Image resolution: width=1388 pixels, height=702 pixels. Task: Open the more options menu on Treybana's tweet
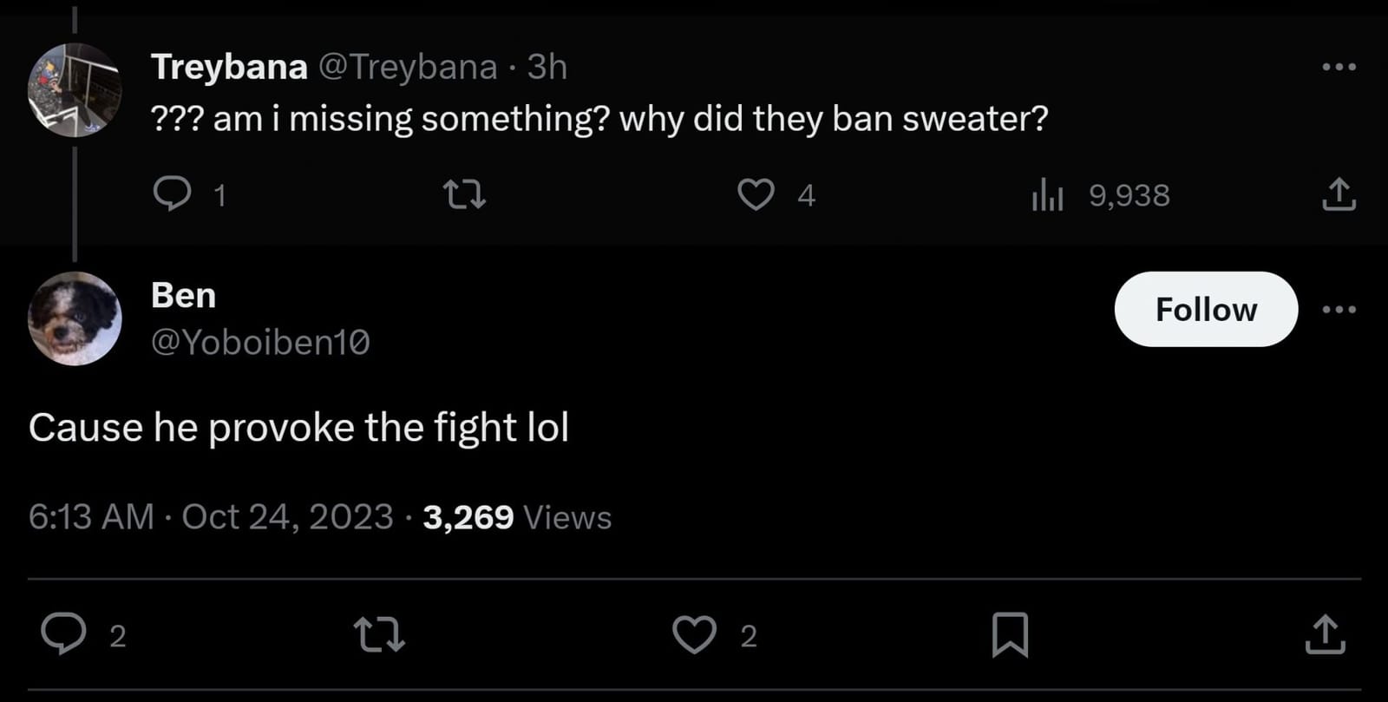1339,66
